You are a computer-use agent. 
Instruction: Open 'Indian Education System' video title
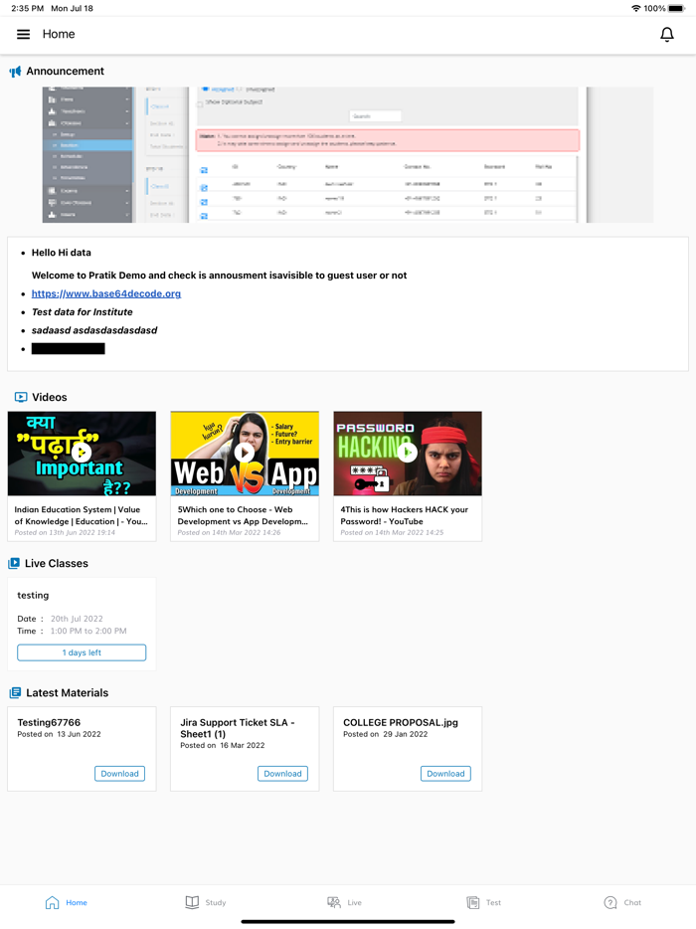point(82,515)
